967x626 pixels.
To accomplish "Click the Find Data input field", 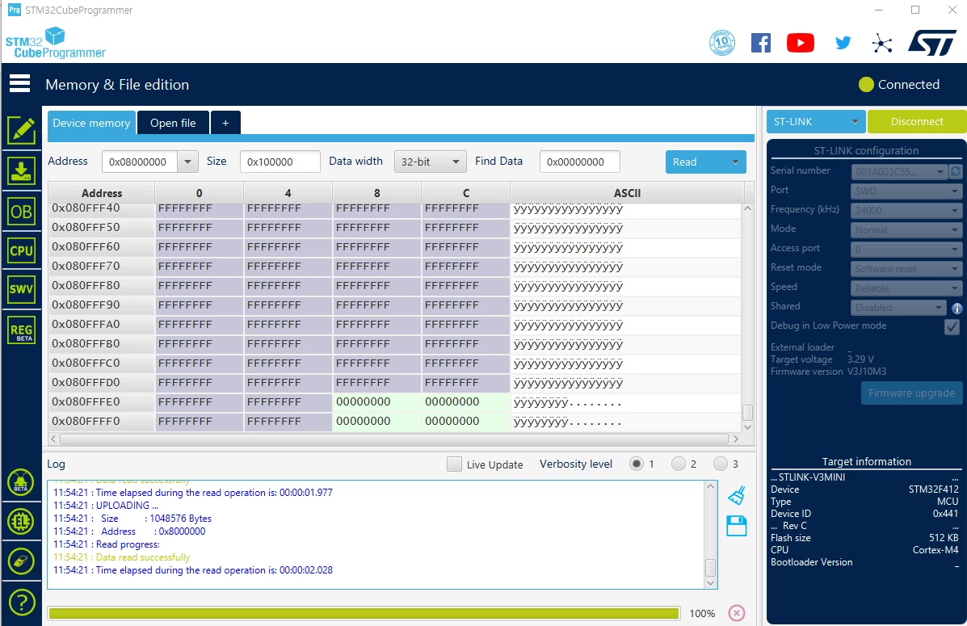I will [x=580, y=162].
